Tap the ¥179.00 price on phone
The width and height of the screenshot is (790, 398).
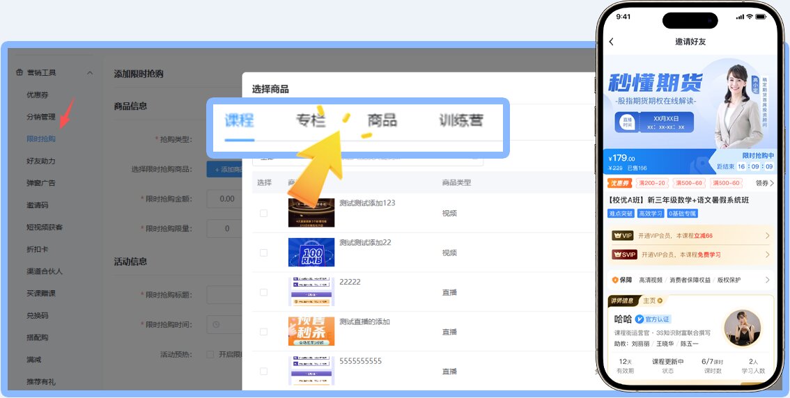pyautogui.click(x=621, y=158)
